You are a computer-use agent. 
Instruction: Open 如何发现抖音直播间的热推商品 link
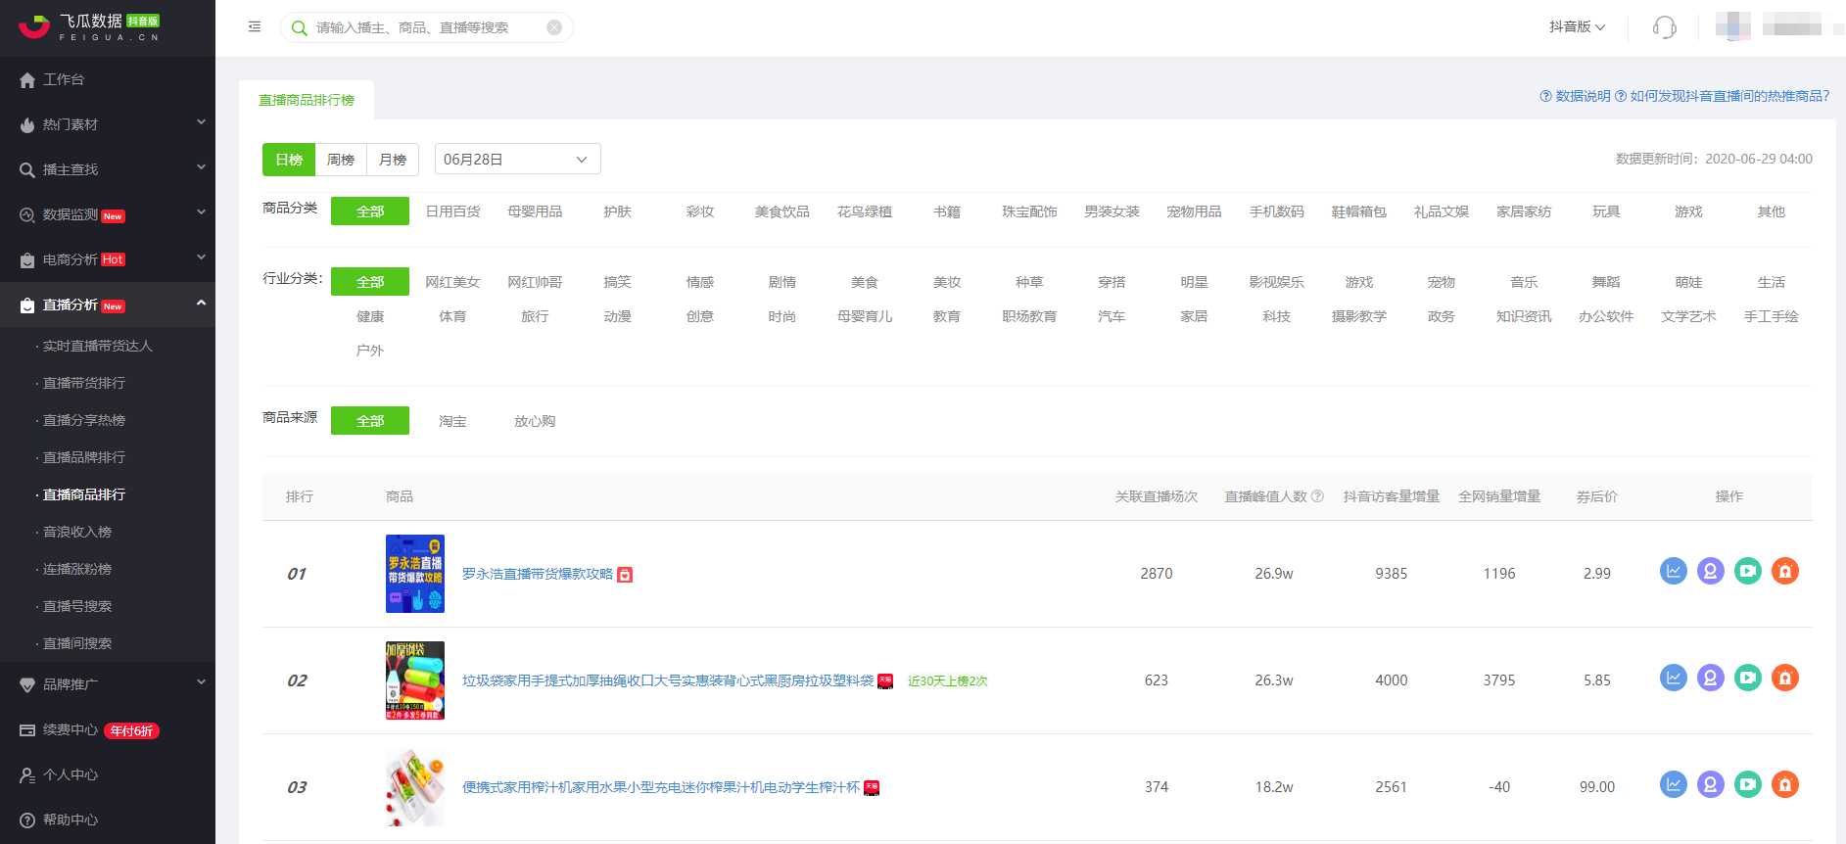[x=1722, y=96]
